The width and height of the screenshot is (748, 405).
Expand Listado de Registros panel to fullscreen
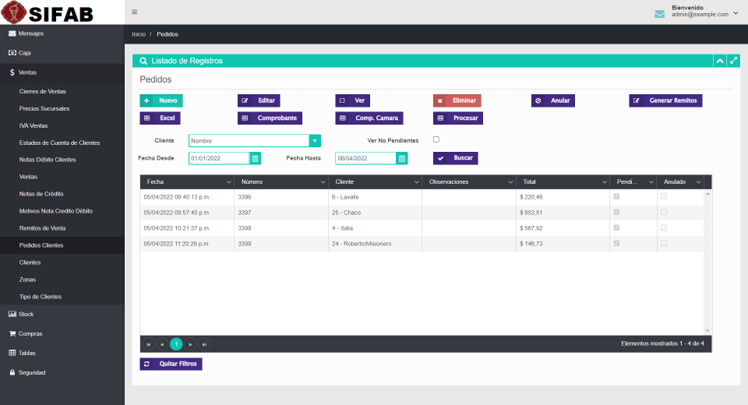click(x=734, y=61)
